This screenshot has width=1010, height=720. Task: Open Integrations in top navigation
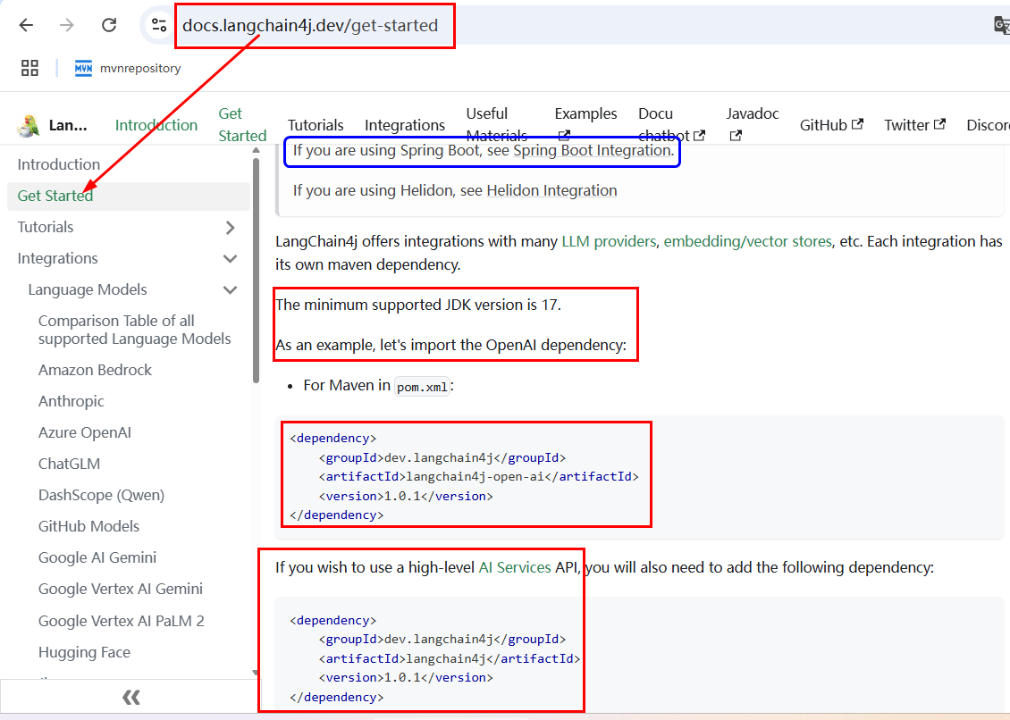pyautogui.click(x=405, y=125)
